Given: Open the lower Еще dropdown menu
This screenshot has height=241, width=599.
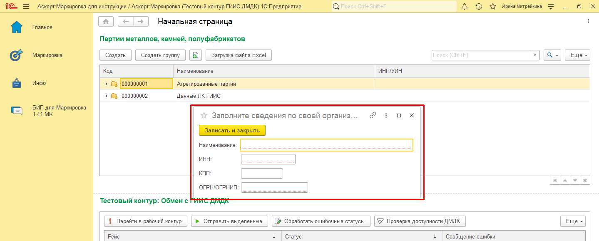Looking at the screenshot, I should tap(573, 221).
